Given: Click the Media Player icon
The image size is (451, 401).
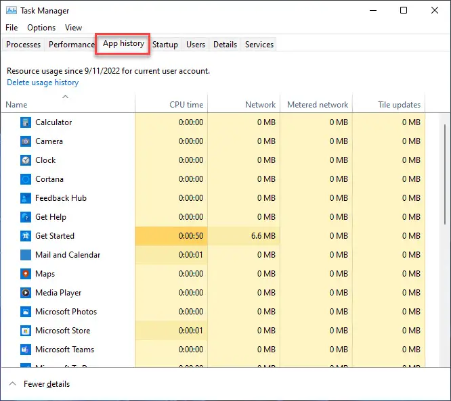Looking at the screenshot, I should tap(26, 293).
